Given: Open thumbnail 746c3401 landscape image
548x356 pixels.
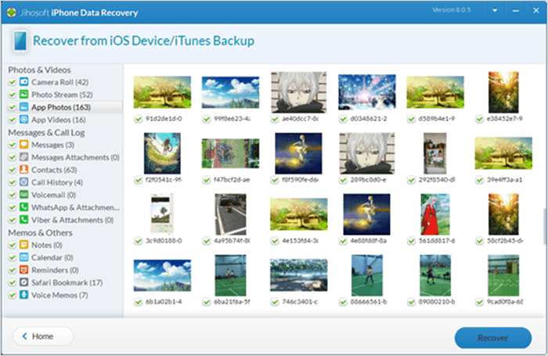Looking at the screenshot, I should (298, 275).
